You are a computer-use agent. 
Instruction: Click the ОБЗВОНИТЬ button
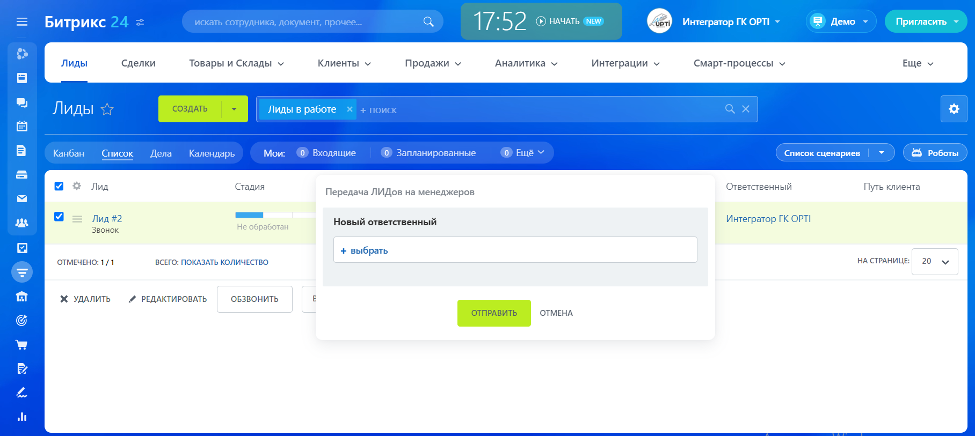click(254, 299)
